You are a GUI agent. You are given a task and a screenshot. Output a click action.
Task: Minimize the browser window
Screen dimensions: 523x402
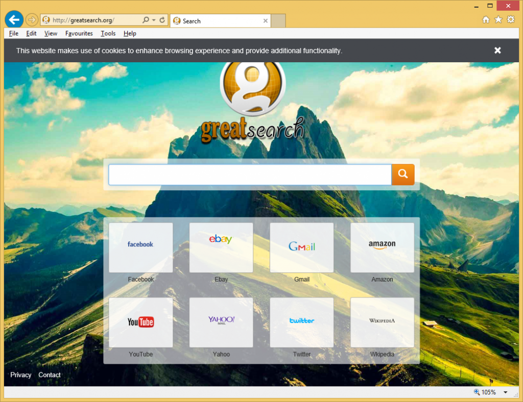click(x=477, y=6)
